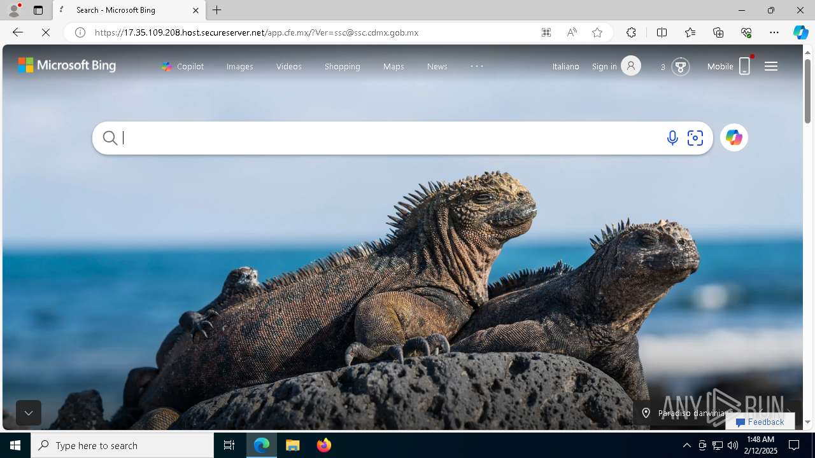The width and height of the screenshot is (815, 458).
Task: Search using an image icon
Action: pos(695,138)
